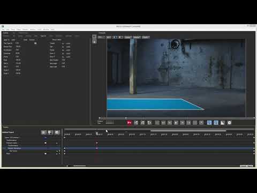Viewport: 257px width, 193px height.
Task: Toggle the checkbox beside the first parameter row
Action: tap(35, 43)
